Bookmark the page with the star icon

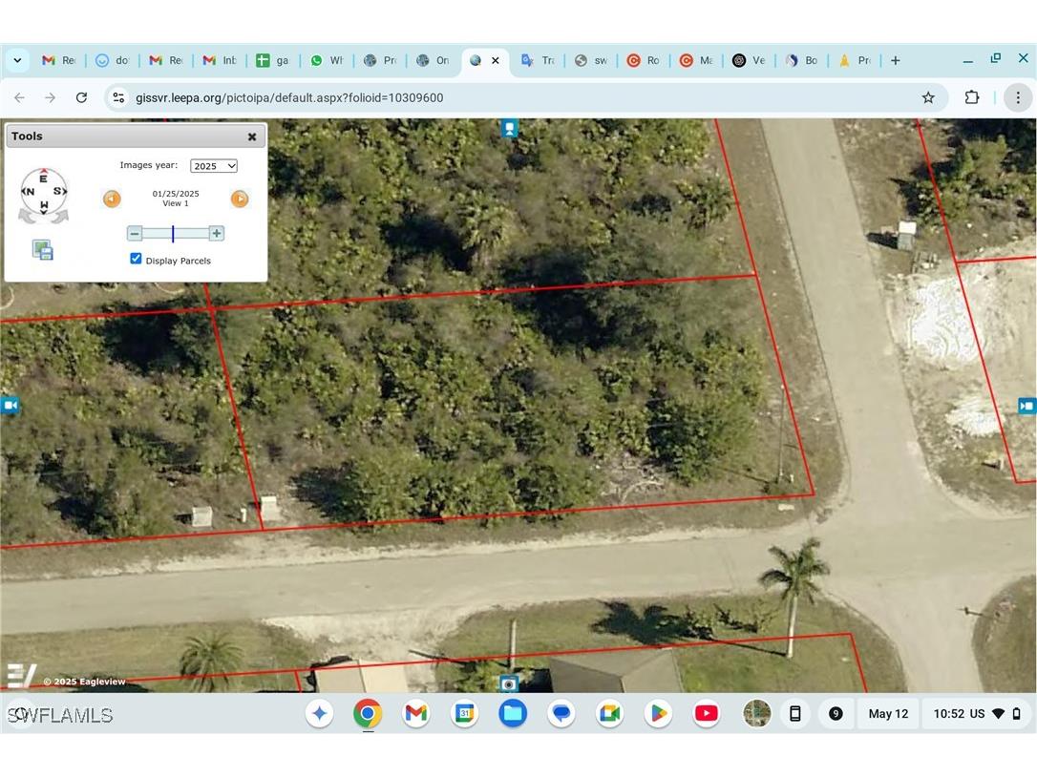927,96
